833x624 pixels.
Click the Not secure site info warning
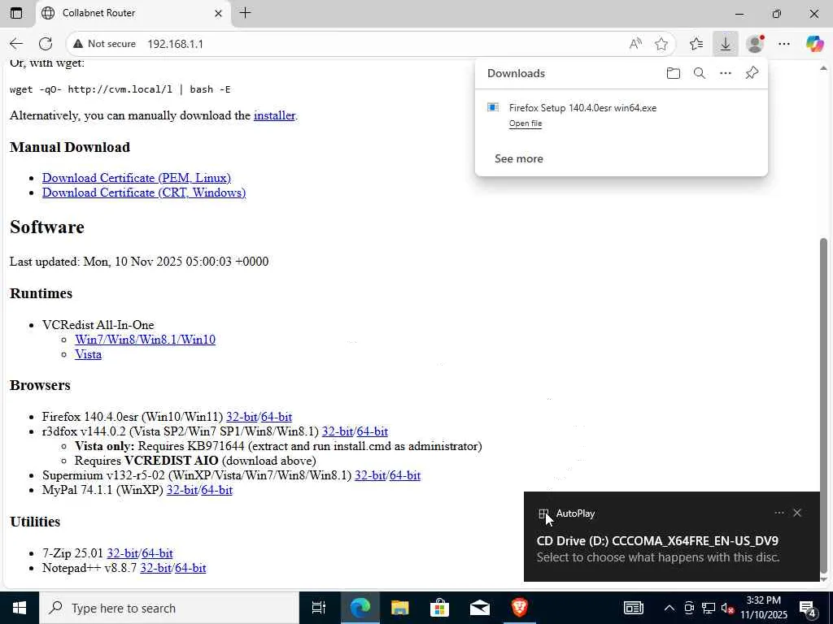tap(105, 44)
